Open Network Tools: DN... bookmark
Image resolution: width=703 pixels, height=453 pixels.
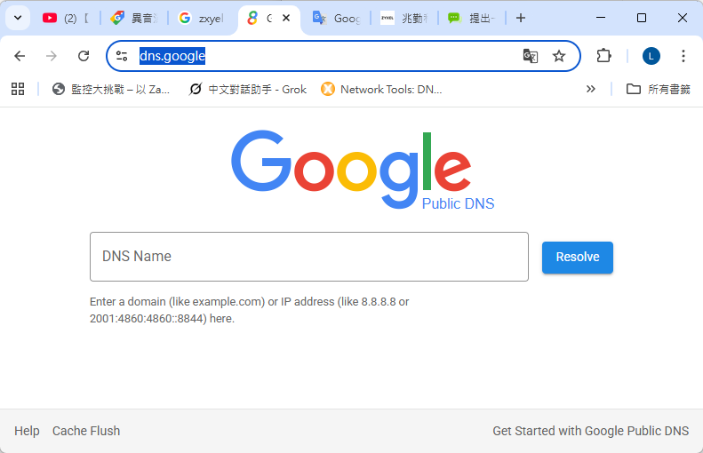(x=381, y=89)
